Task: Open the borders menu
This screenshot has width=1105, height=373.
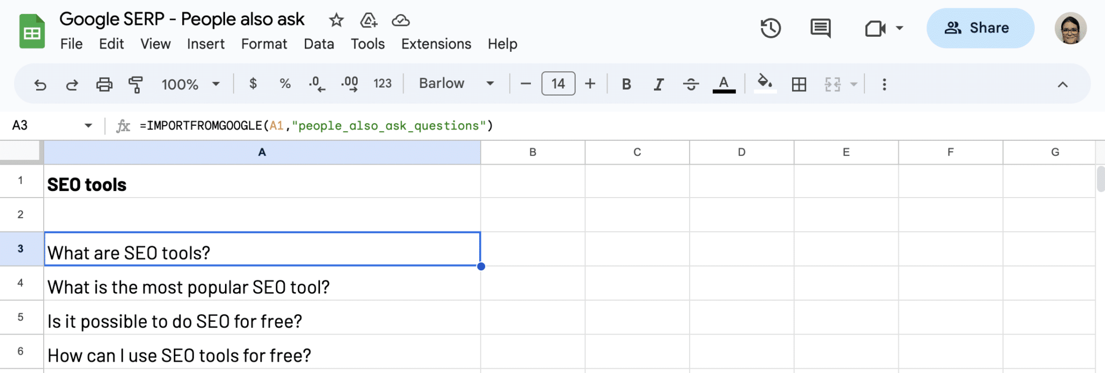Action: pyautogui.click(x=799, y=84)
